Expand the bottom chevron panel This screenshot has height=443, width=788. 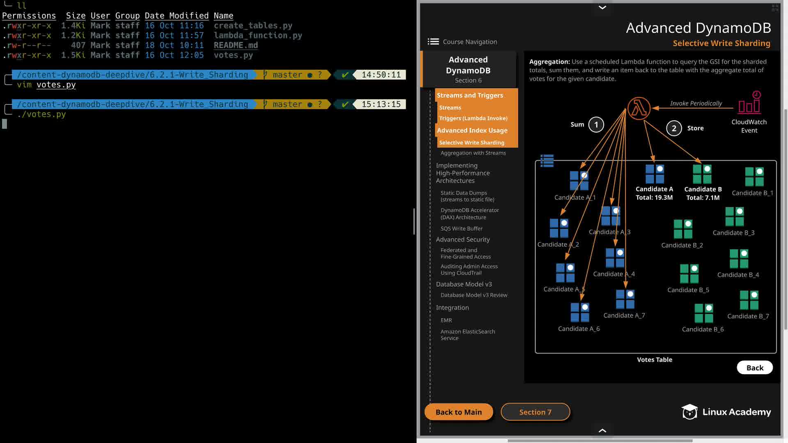[x=602, y=430]
